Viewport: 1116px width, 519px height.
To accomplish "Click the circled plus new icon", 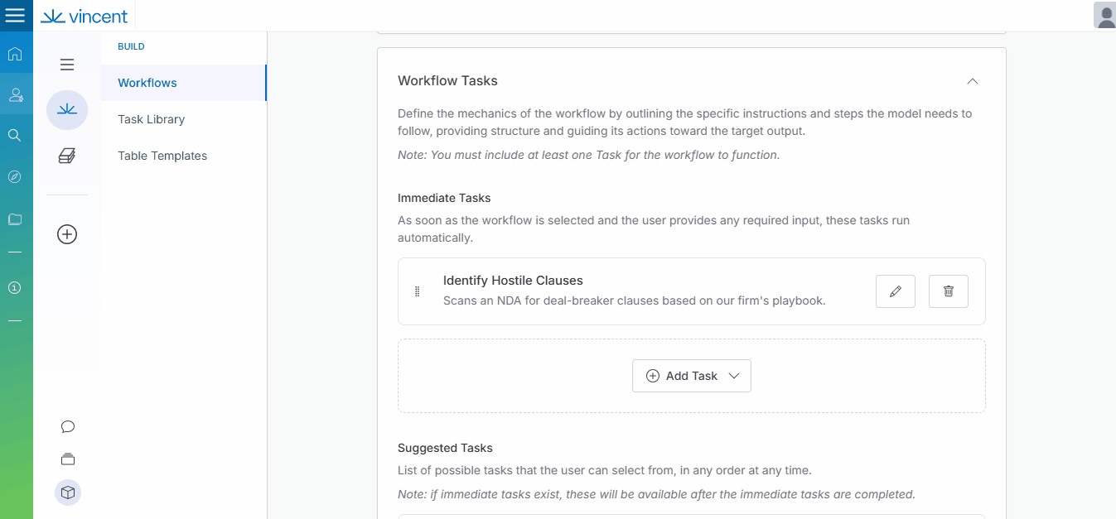I will coord(67,234).
